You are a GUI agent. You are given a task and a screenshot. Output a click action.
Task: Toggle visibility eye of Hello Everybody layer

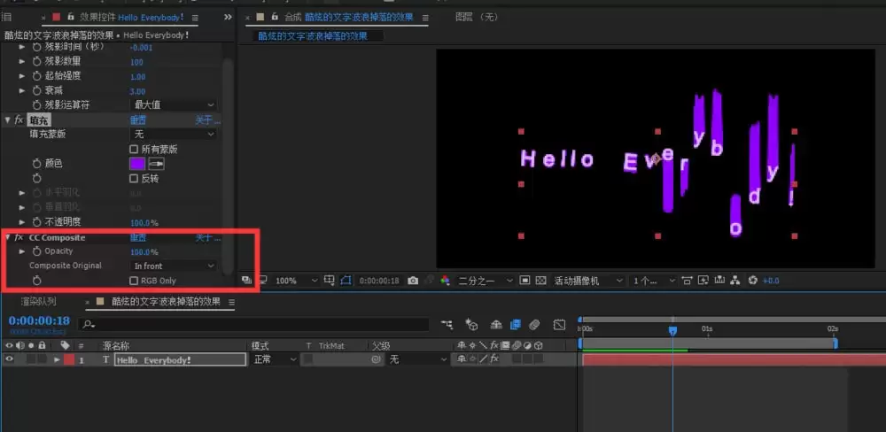coord(9,359)
